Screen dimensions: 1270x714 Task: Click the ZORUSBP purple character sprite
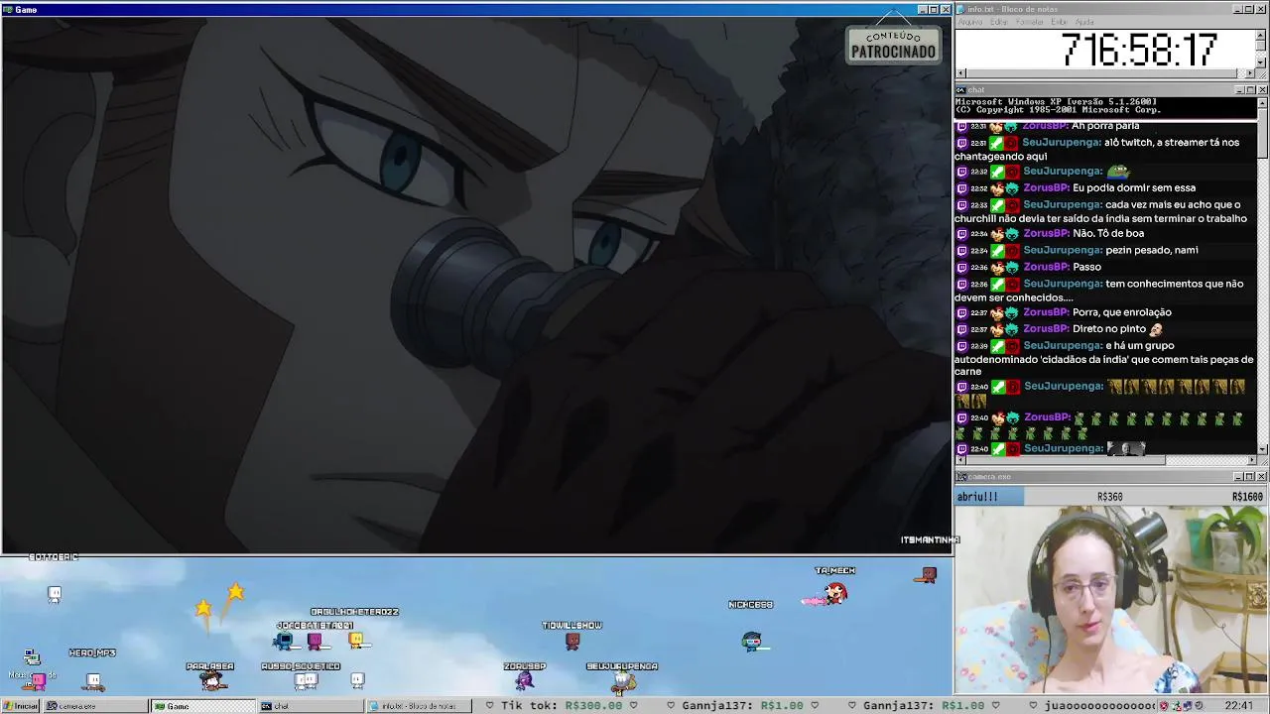(x=525, y=680)
